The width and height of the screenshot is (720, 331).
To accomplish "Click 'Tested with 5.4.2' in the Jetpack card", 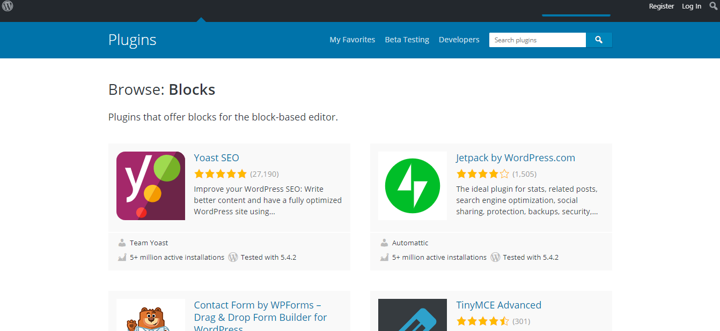I will (x=531, y=257).
